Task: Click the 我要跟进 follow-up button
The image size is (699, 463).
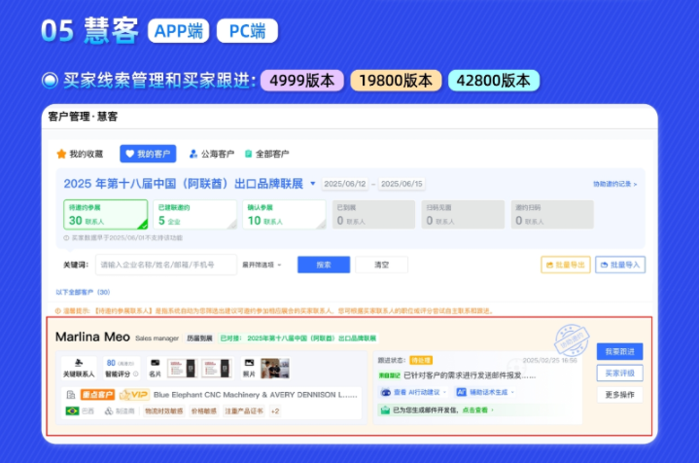Action: (618, 352)
